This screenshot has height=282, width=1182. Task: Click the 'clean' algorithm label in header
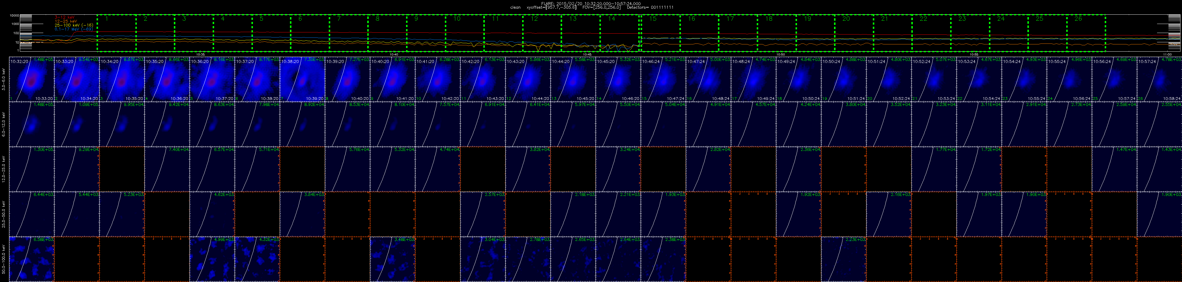515,7
